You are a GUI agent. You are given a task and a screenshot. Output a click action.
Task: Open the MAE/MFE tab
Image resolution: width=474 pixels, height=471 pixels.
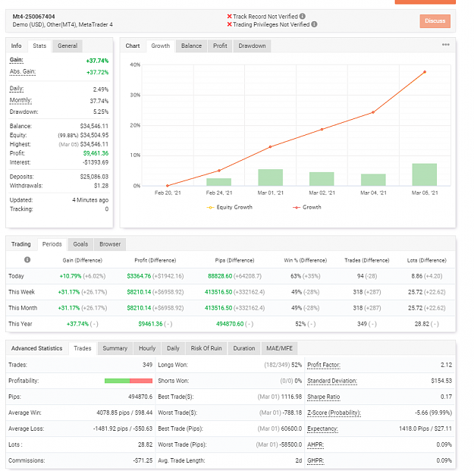click(279, 349)
